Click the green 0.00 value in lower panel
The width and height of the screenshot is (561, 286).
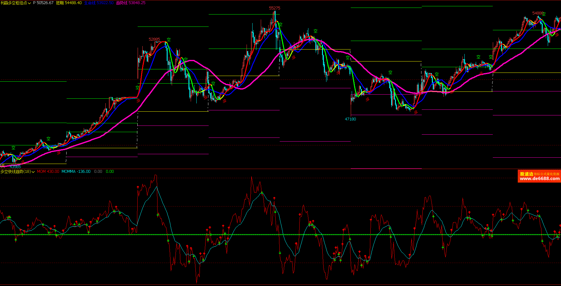coord(110,172)
